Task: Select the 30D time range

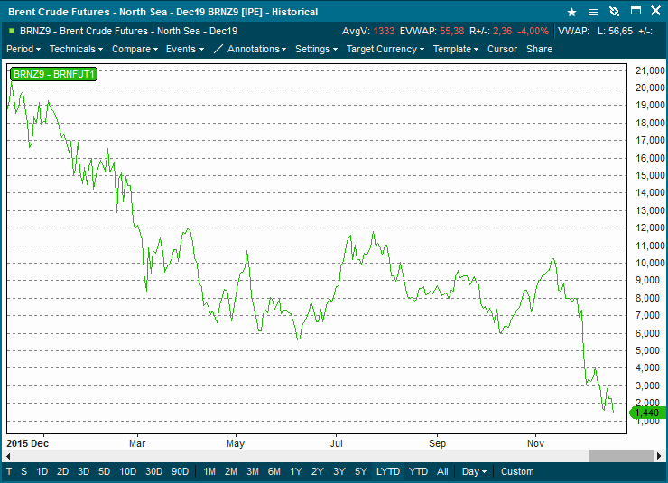Action: 153,471
